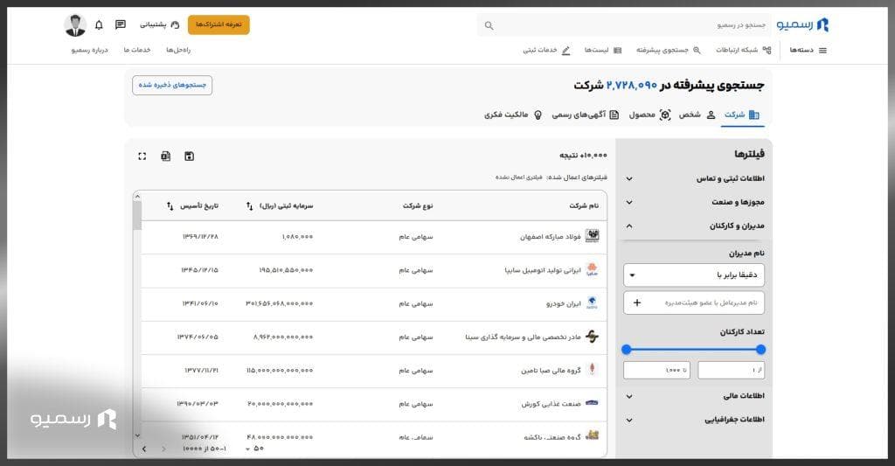
Task: Click the 'فولاد مبارکه اصفهان' company logo
Action: (x=592, y=236)
